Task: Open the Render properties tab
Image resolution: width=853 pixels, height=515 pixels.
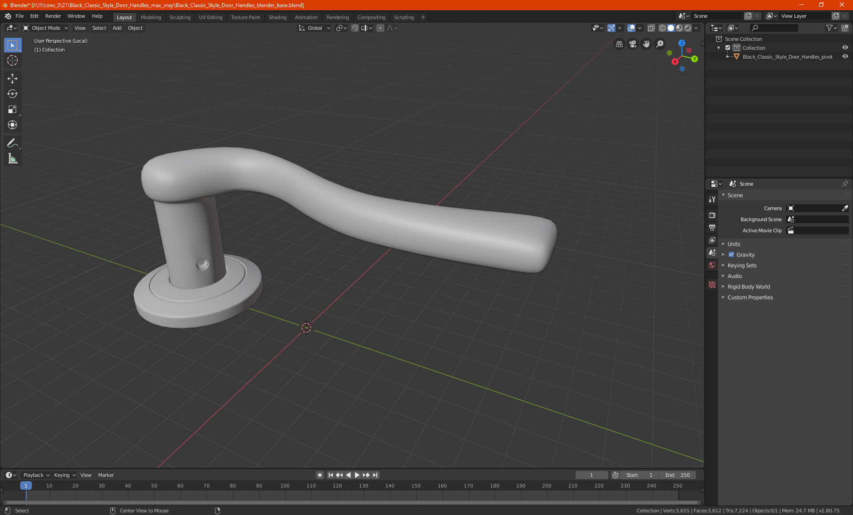Action: click(x=712, y=215)
